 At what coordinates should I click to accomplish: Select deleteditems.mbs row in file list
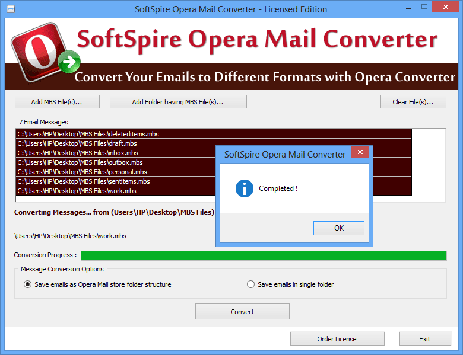(x=214, y=134)
